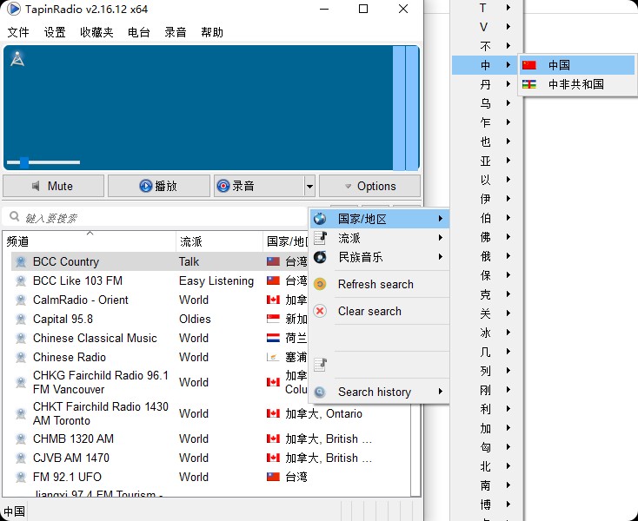The image size is (638, 521).
Task: Select CHKT Fairchild Radio 1430 AM Toronto
Action: (x=101, y=413)
